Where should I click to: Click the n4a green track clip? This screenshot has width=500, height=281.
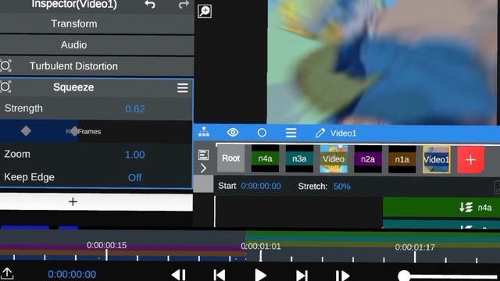tap(441, 208)
